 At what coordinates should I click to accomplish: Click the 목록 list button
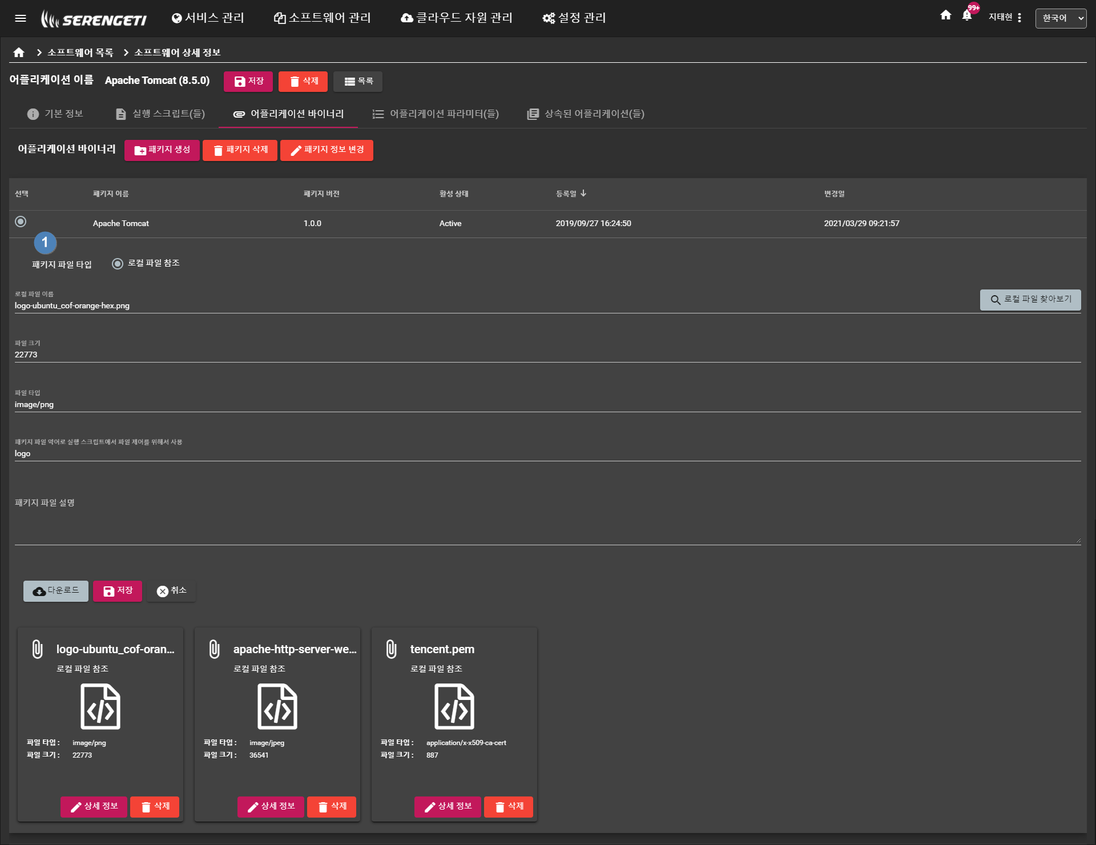[x=358, y=82]
